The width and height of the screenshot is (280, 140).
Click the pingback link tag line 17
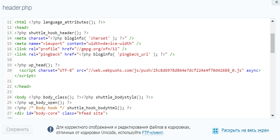coord(95,54)
